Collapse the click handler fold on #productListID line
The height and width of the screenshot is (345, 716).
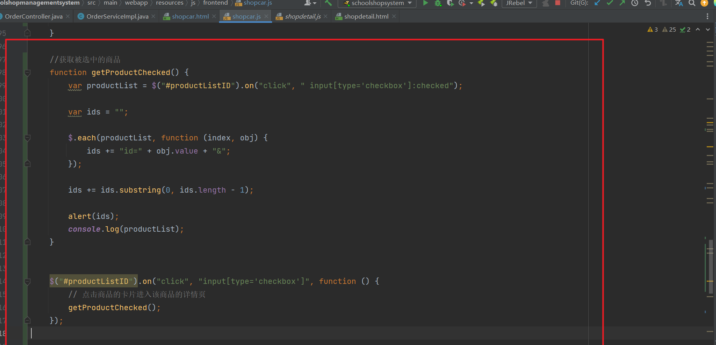tap(27, 282)
